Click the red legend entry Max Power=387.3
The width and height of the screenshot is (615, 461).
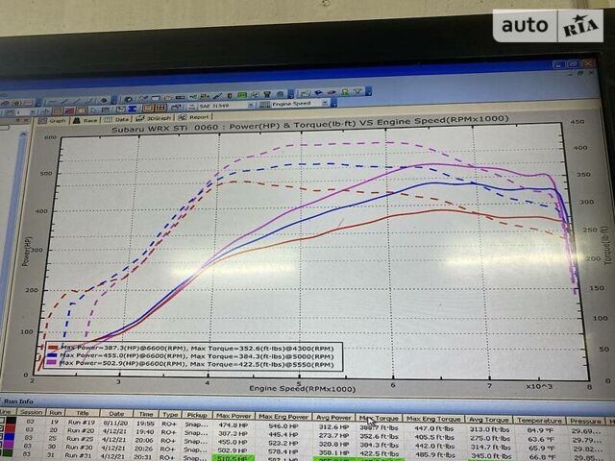tap(190, 348)
